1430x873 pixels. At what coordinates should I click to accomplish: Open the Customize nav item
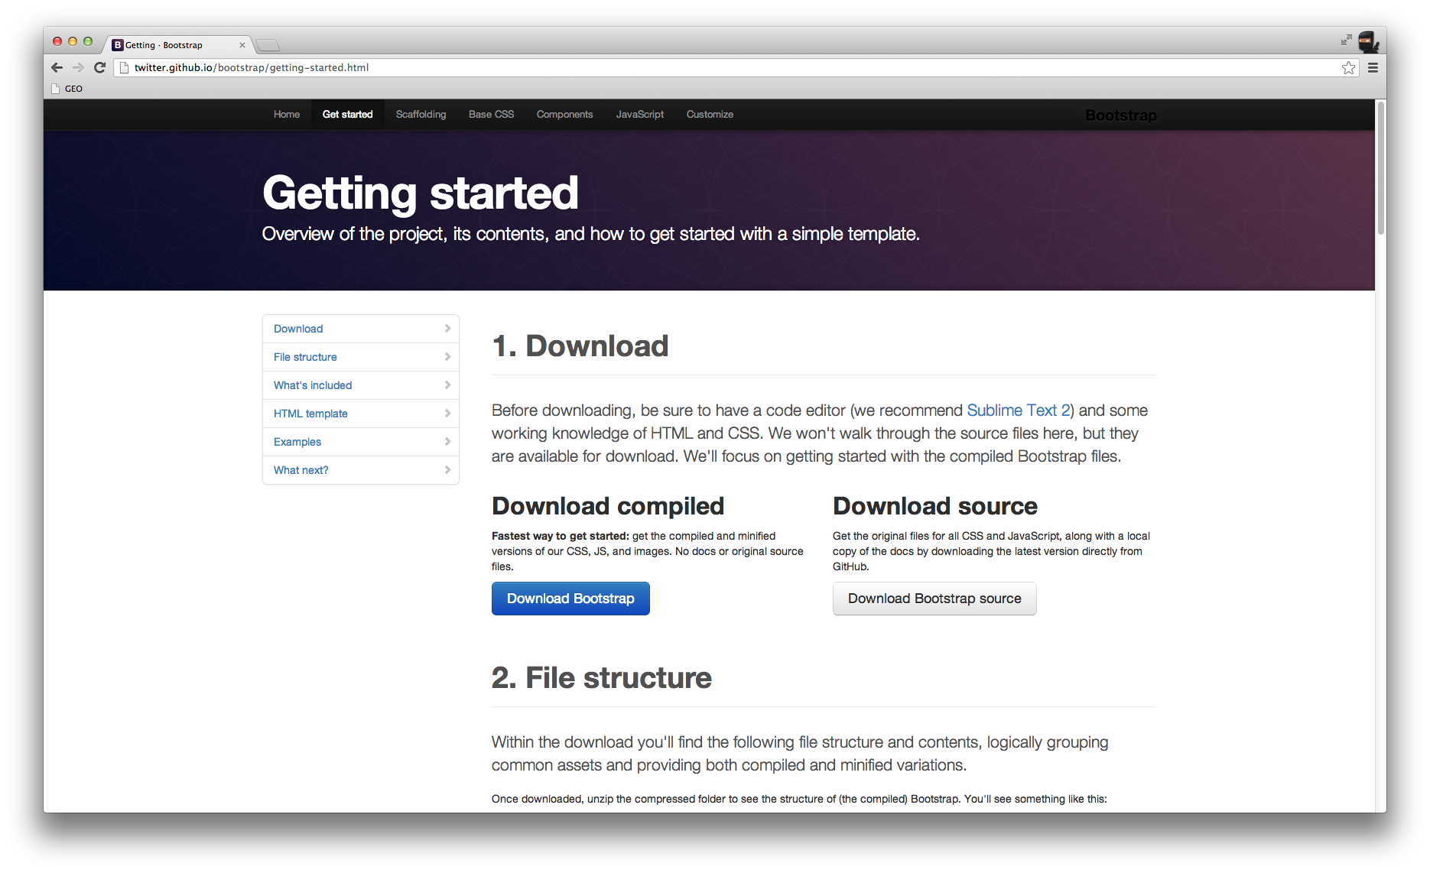710,115
